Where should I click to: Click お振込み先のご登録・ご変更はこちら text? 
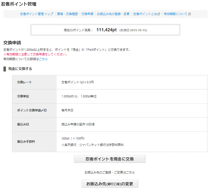[x=109, y=172]
